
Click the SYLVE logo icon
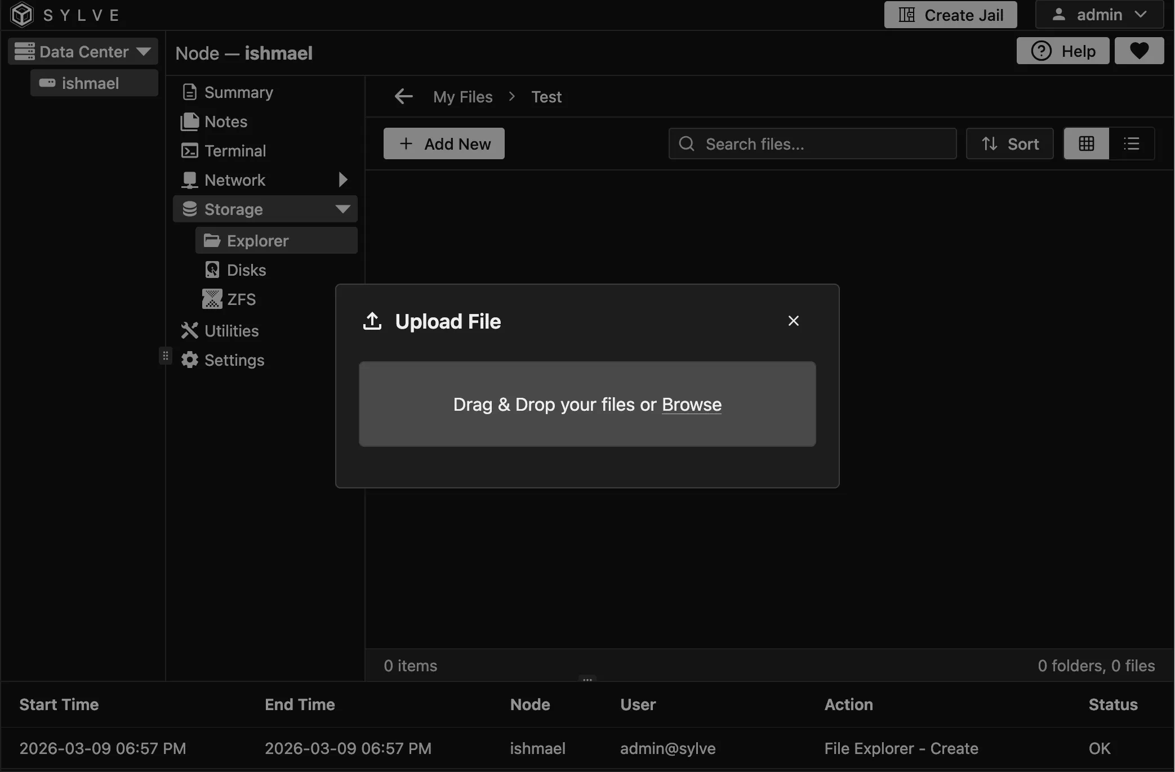tap(21, 15)
